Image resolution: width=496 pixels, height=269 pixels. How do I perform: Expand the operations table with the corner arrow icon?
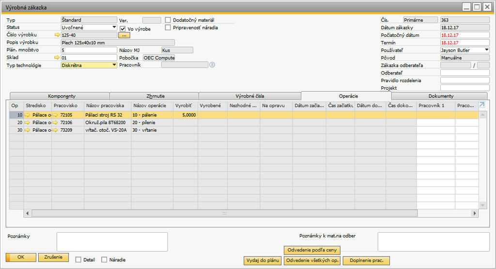[482, 105]
